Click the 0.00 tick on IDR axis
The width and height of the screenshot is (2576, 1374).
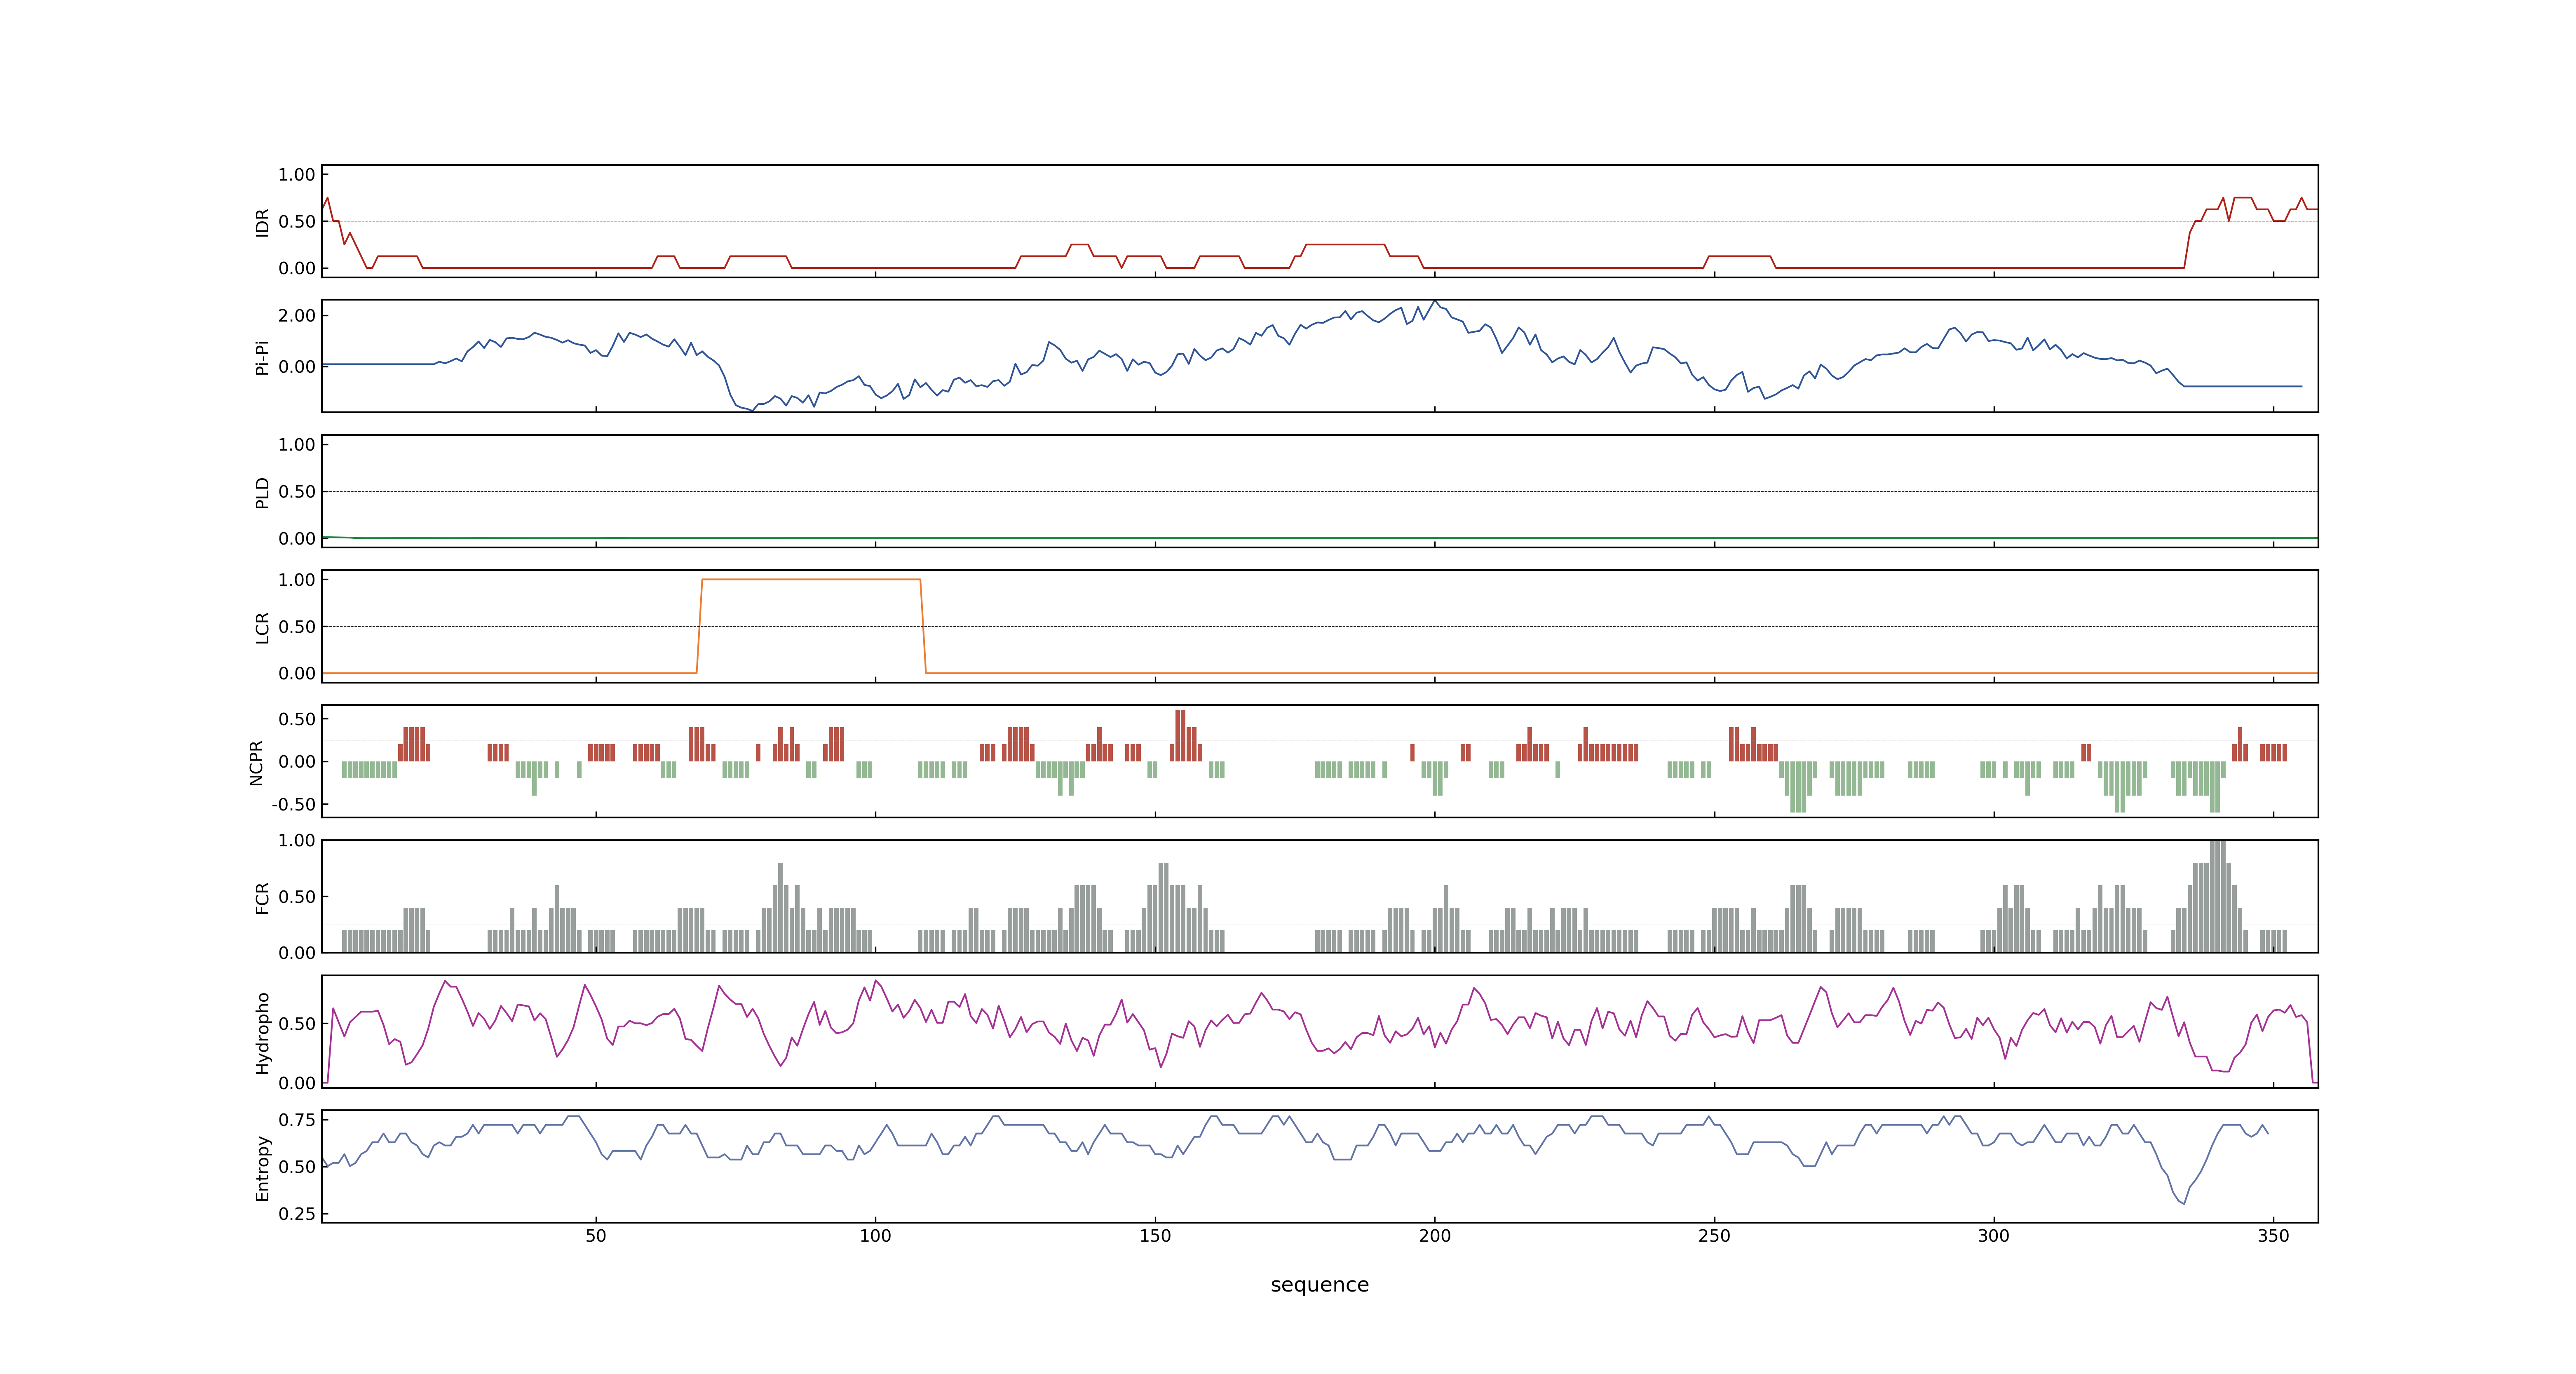297,268
